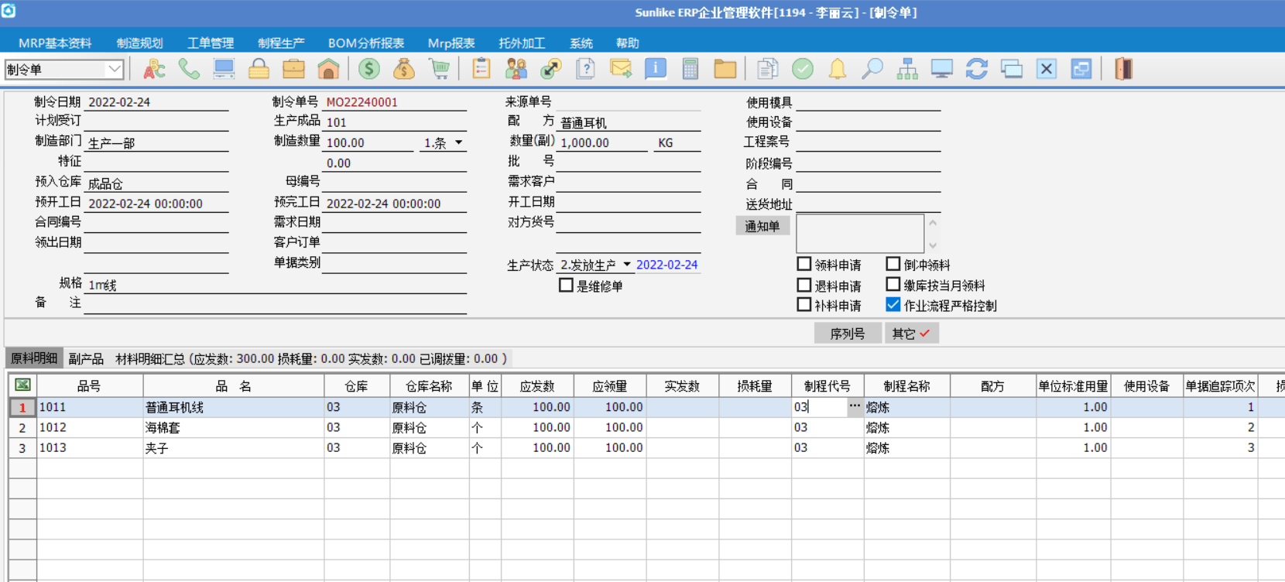Click the padlock toolbar icon
Screen dimensions: 1285x582
pyautogui.click(x=259, y=69)
